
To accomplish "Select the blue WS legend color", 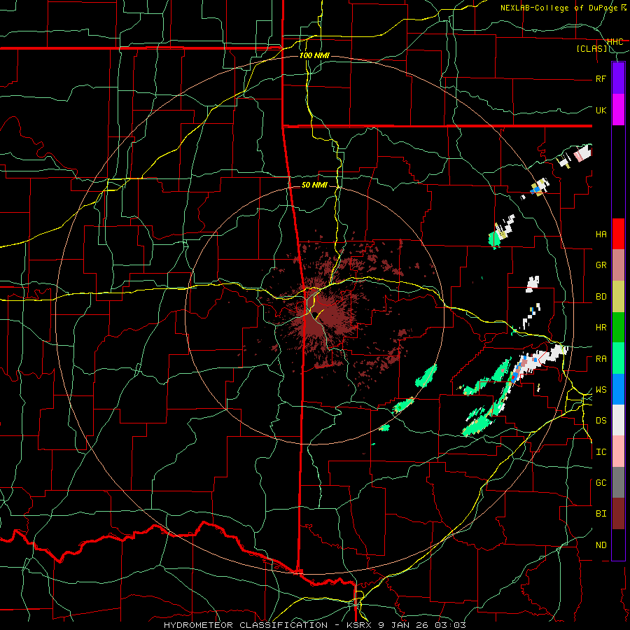I will [618, 389].
